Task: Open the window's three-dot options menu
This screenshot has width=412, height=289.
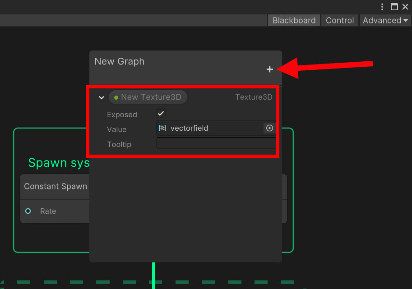Action: pos(382,7)
